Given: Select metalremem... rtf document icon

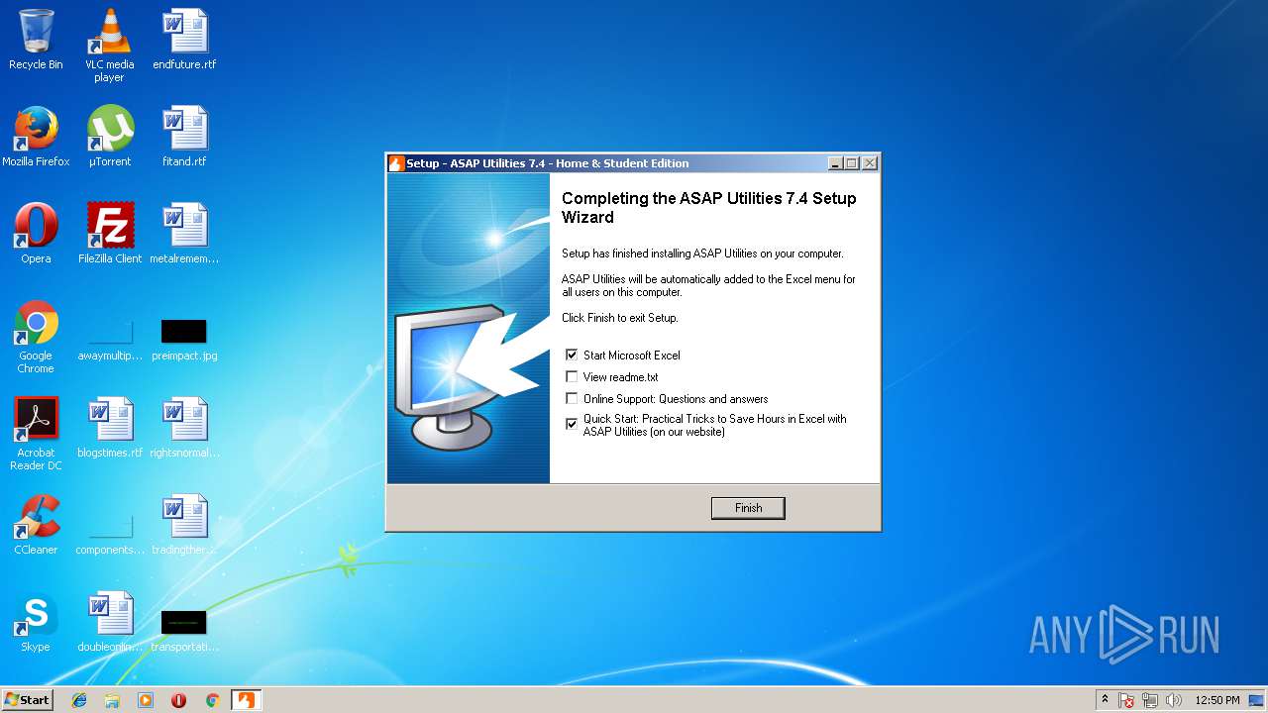Looking at the screenshot, I should point(184,234).
